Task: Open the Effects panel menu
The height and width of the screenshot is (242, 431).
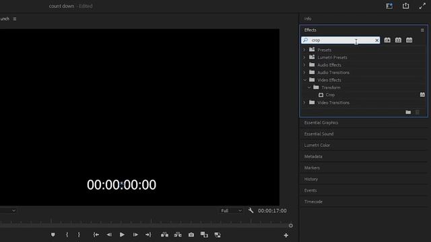Action: pyautogui.click(x=422, y=30)
